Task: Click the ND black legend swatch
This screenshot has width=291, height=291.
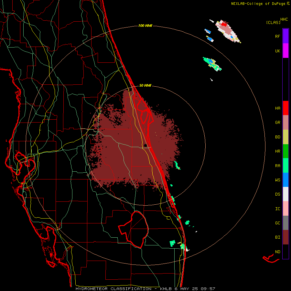Action: click(x=286, y=252)
